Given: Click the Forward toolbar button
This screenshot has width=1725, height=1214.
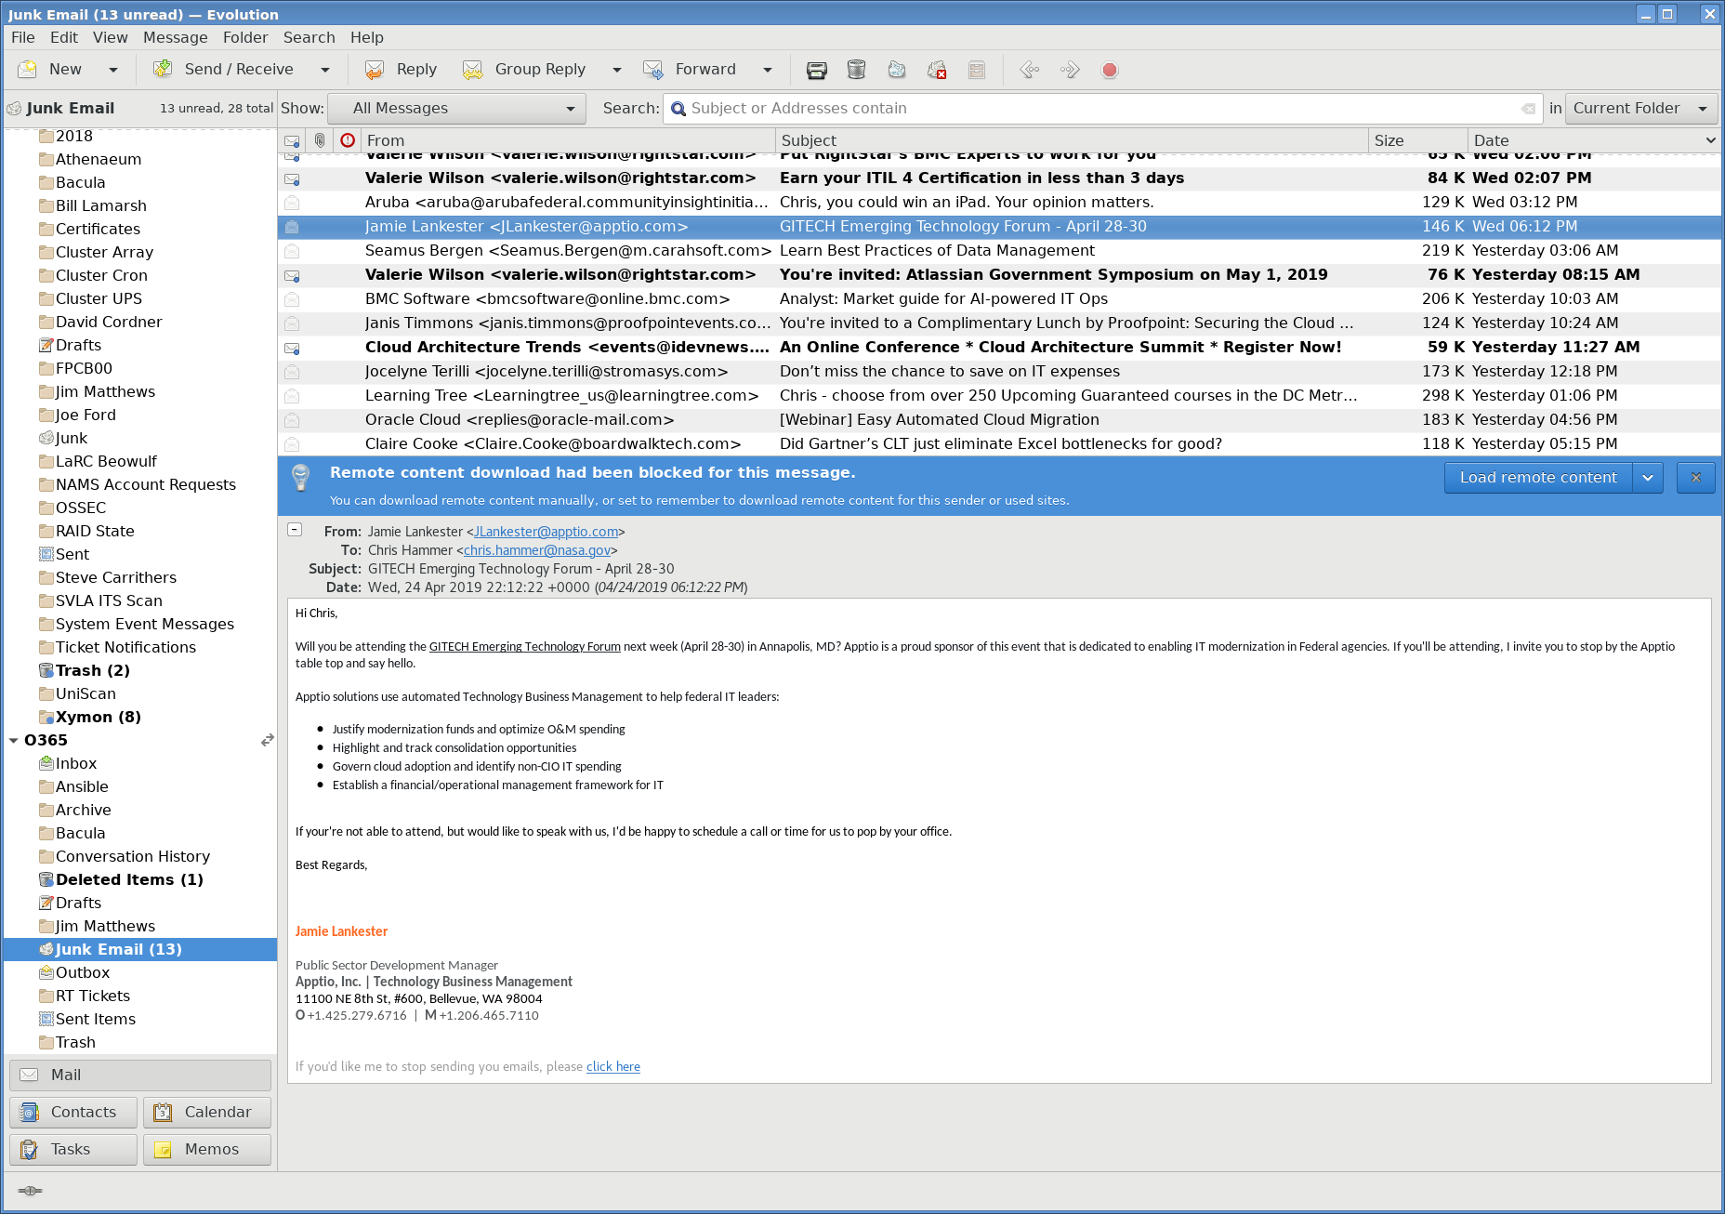Looking at the screenshot, I should tap(690, 70).
